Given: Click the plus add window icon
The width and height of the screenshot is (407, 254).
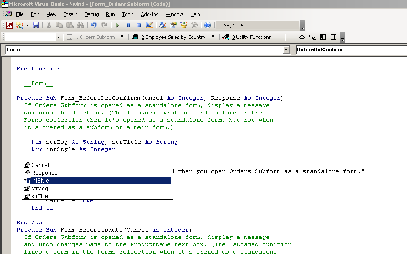Looking at the screenshot, I should click(x=291, y=37).
